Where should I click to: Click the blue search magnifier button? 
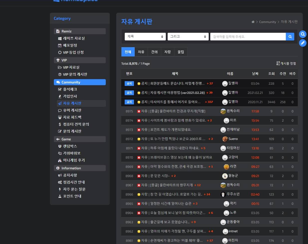290,36
